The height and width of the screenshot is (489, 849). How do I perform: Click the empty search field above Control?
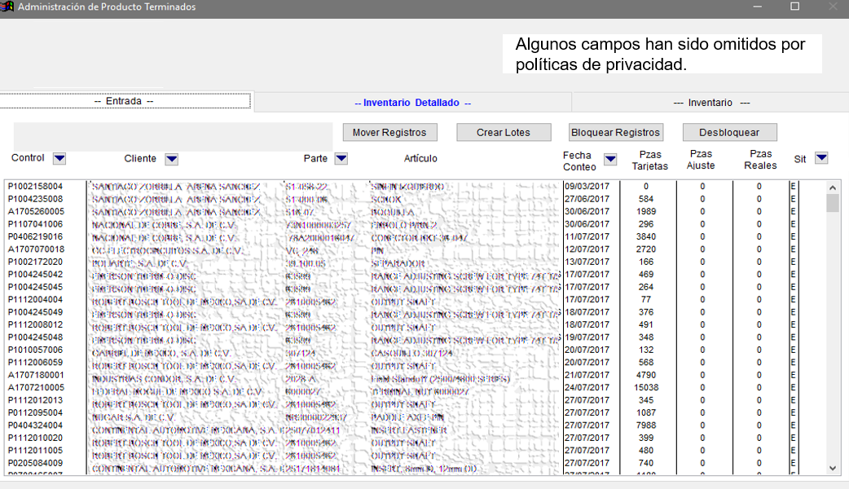pos(173,136)
